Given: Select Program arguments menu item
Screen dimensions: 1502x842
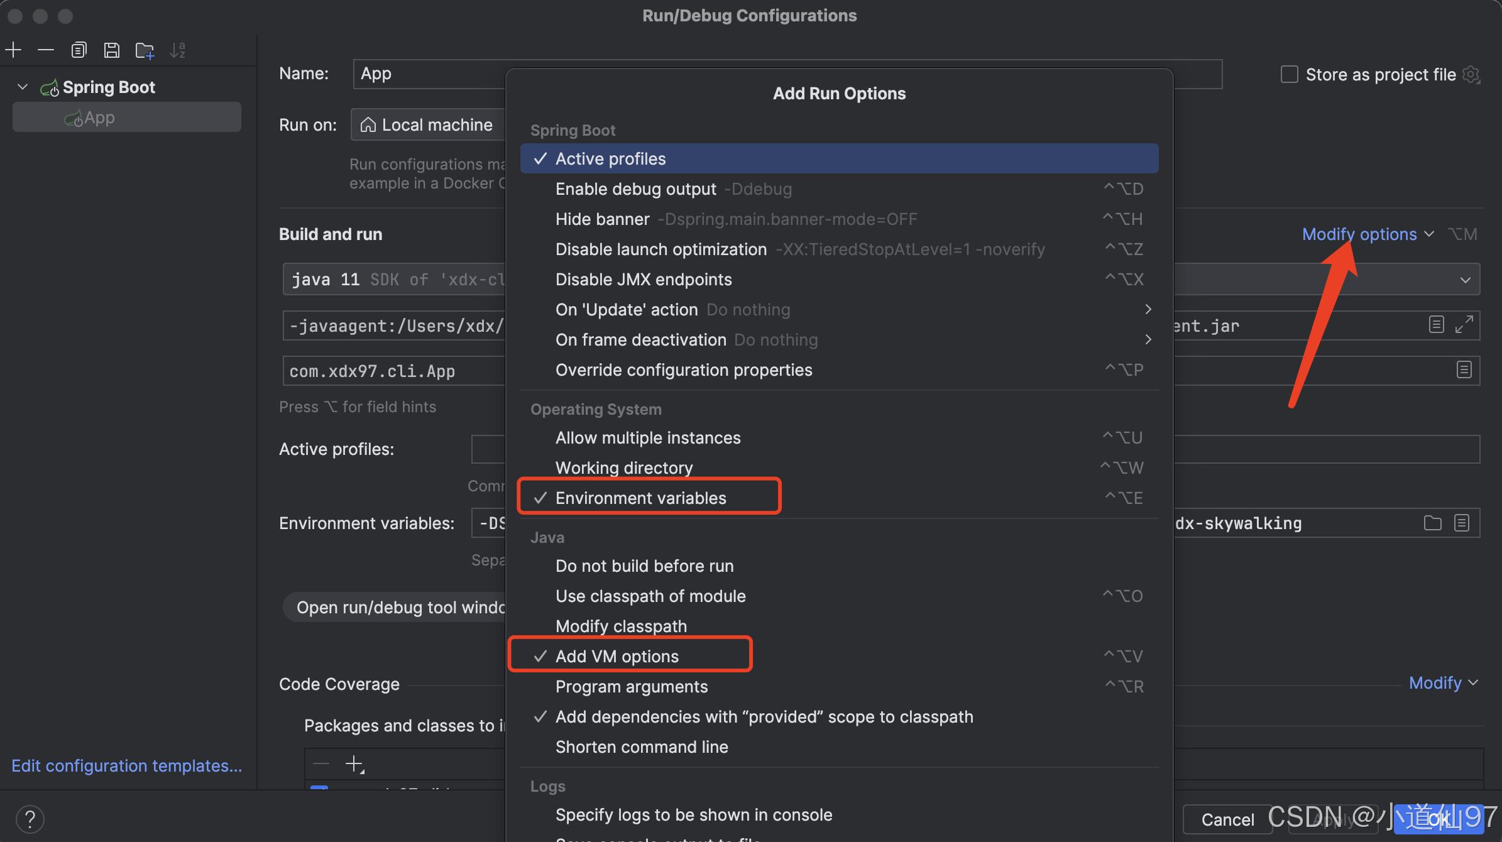Looking at the screenshot, I should tap(839, 686).
